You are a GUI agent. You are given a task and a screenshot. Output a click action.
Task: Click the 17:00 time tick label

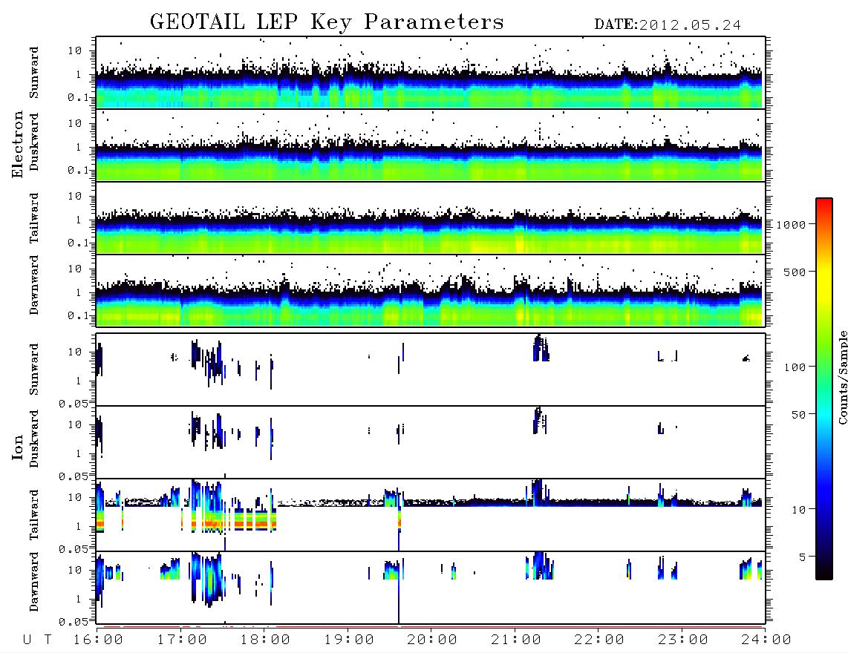point(182,640)
